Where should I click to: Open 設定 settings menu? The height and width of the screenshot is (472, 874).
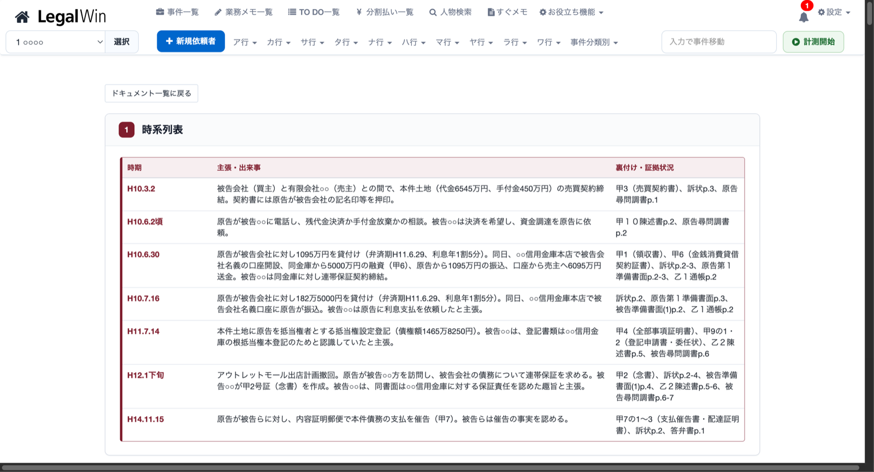click(834, 12)
